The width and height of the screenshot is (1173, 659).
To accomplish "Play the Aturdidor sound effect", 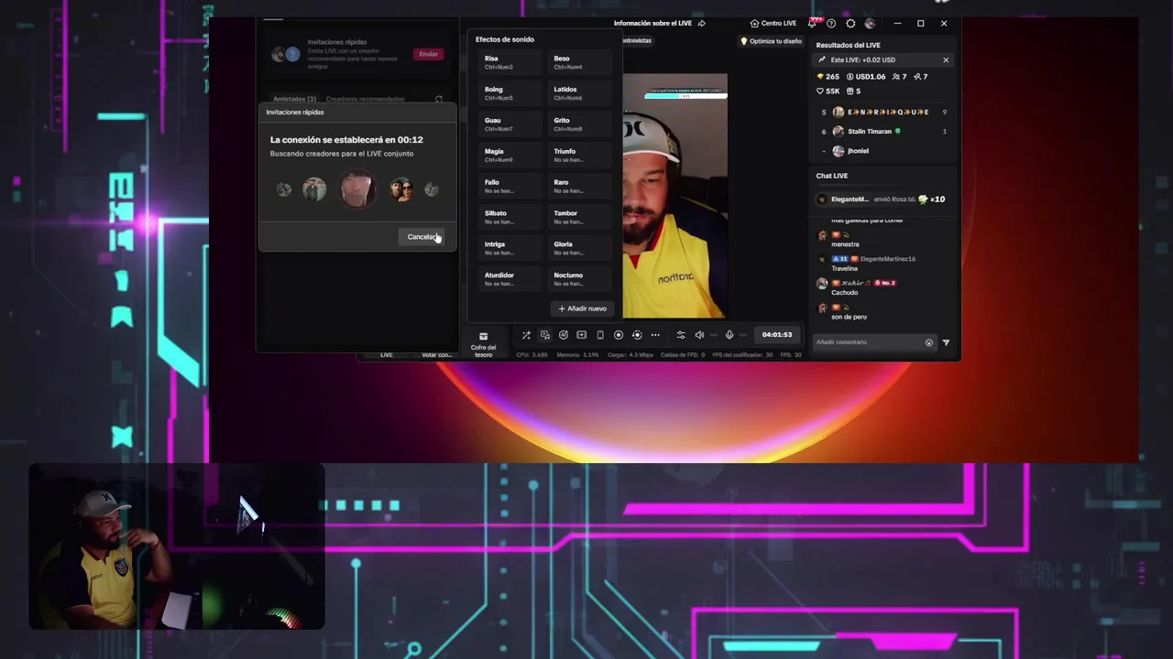I will click(510, 279).
